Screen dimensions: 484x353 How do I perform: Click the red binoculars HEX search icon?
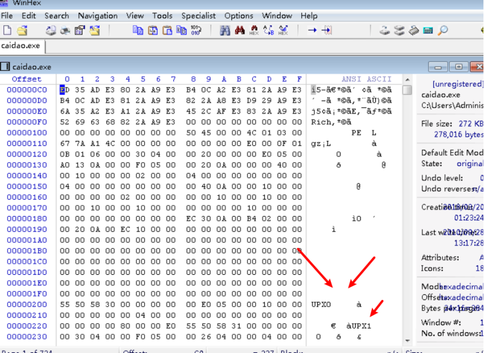click(254, 30)
